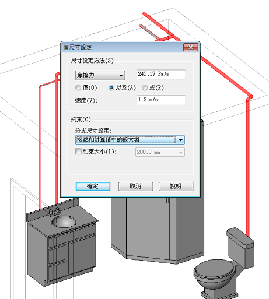Screen dimensions: 269x299
Task: Enable the 約束大小(I) checkbox
Action: [78, 152]
